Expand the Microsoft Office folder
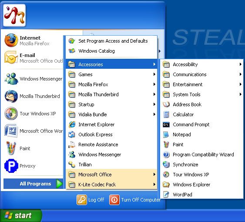This screenshot has width=245, height=222. click(111, 175)
